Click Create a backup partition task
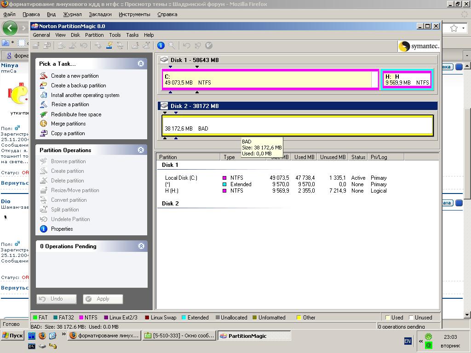471x353 pixels. [x=78, y=85]
